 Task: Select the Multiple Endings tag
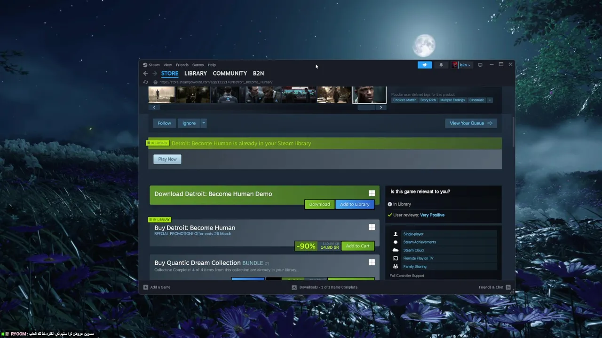pyautogui.click(x=452, y=100)
